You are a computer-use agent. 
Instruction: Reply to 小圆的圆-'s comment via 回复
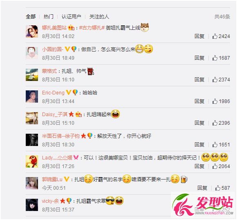point(199,58)
